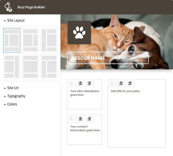Choose the single-column header and footer layout
Screen dimensions: 173x156
[x=30, y=67]
